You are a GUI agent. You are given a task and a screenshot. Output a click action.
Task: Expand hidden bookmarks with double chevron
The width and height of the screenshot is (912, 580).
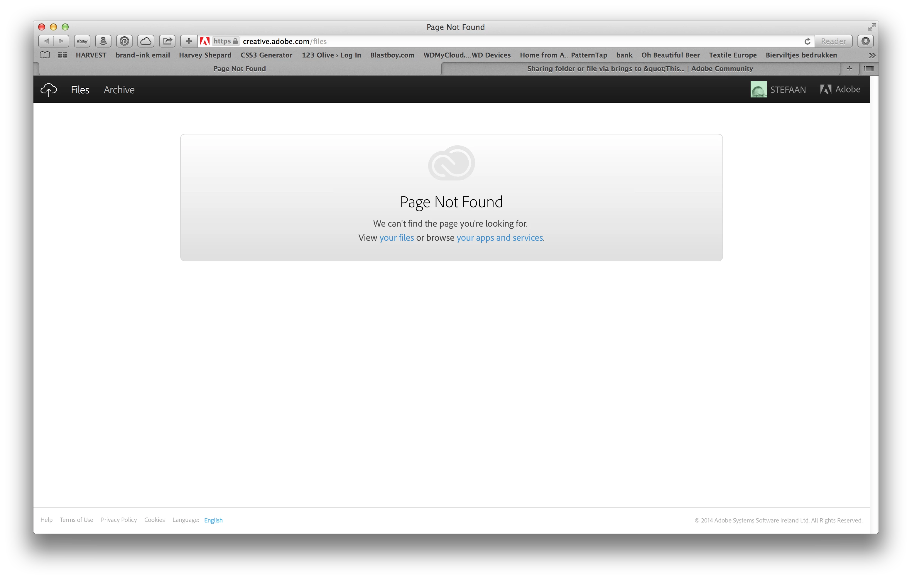(872, 55)
